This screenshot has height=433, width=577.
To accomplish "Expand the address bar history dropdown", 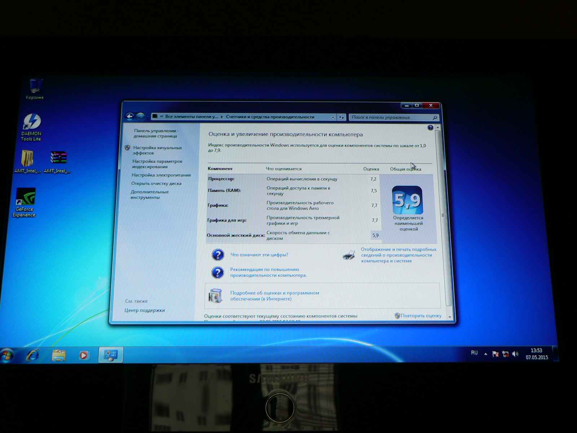I will pyautogui.click(x=333, y=117).
